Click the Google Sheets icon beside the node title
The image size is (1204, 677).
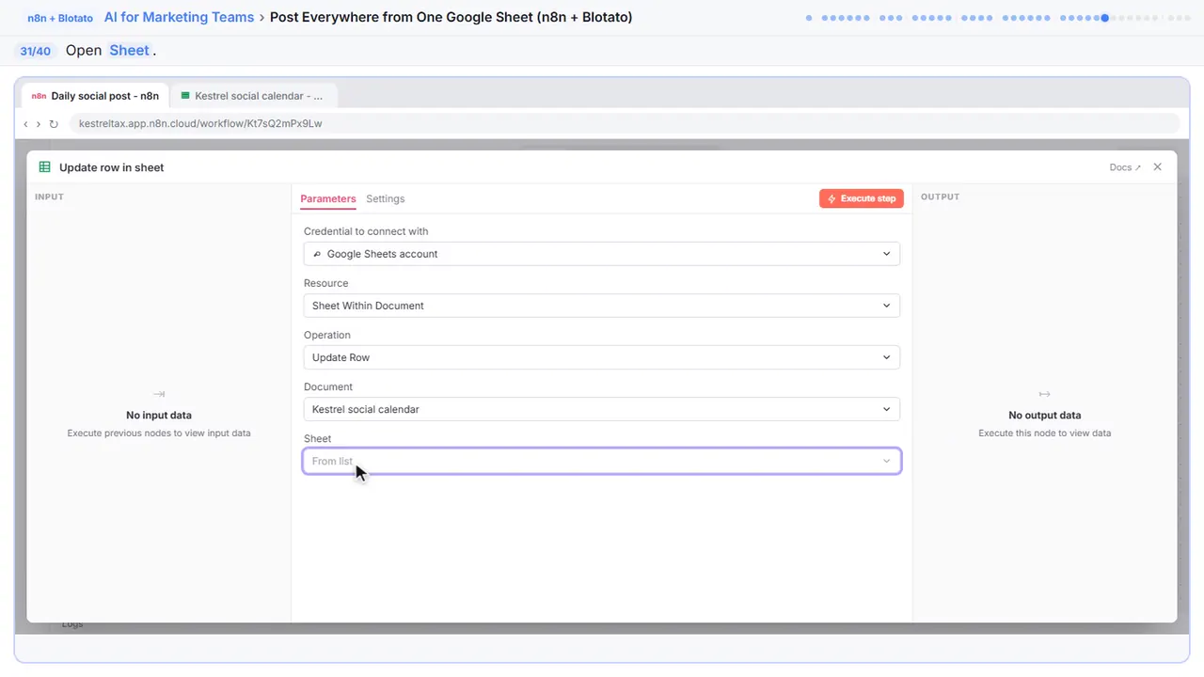pyautogui.click(x=44, y=167)
